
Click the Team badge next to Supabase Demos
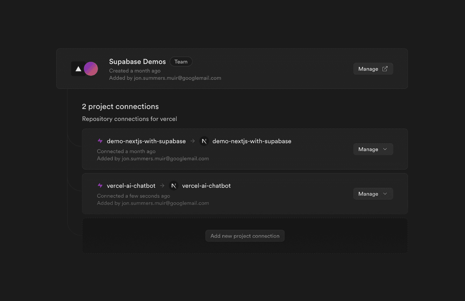coord(181,61)
